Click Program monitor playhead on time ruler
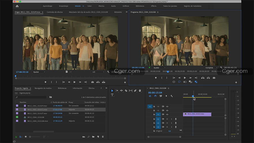The height and width of the screenshot is (143, 254). pyautogui.click(x=168, y=72)
